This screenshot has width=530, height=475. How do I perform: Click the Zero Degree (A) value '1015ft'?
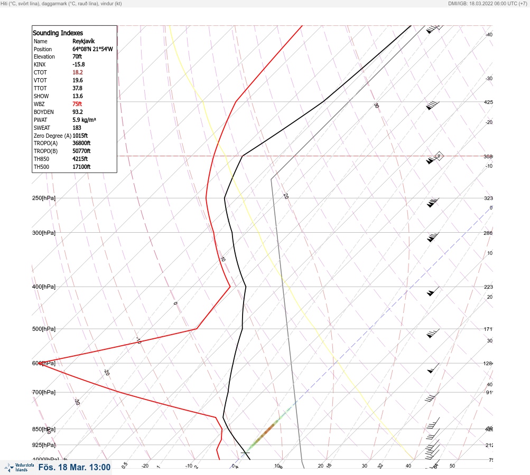click(x=80, y=136)
